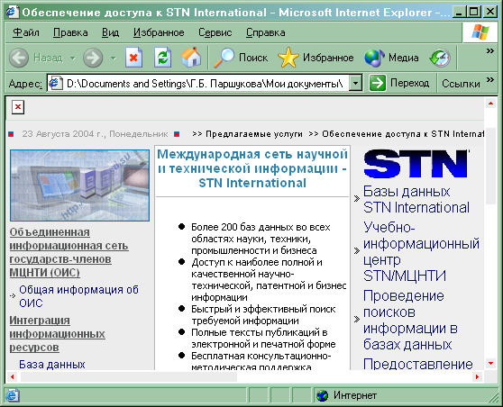The width and height of the screenshot is (503, 407).
Task: Open link Учебно-информационный центр STN/МЦНТИ
Action: point(421,251)
